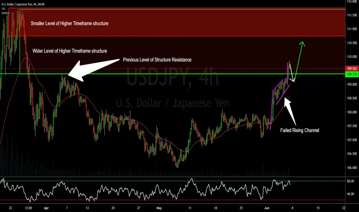The height and width of the screenshot is (212, 359).
Task: Click the 20 date label on time axis
Action: 113,208
